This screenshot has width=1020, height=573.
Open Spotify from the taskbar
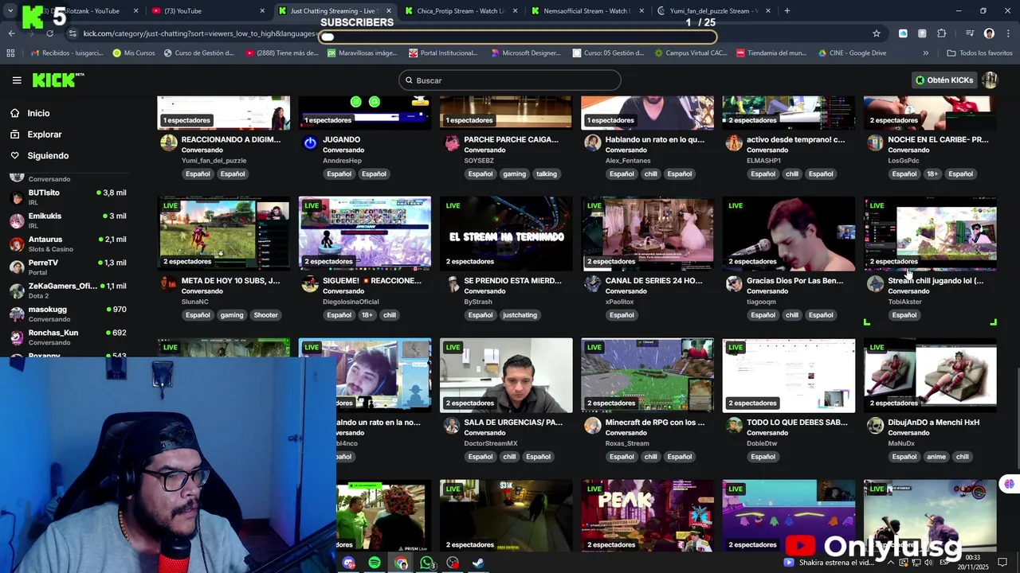375,563
